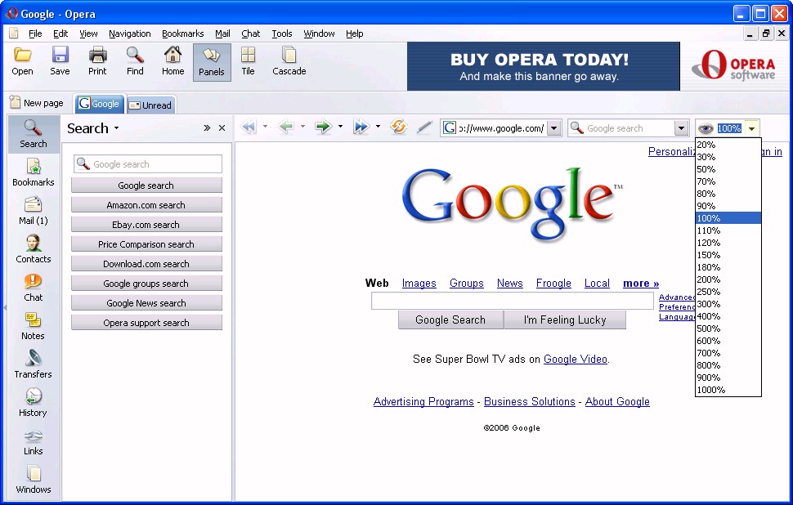Image resolution: width=793 pixels, height=505 pixels.
Task: Open the Contacts panel
Action: pos(34,249)
